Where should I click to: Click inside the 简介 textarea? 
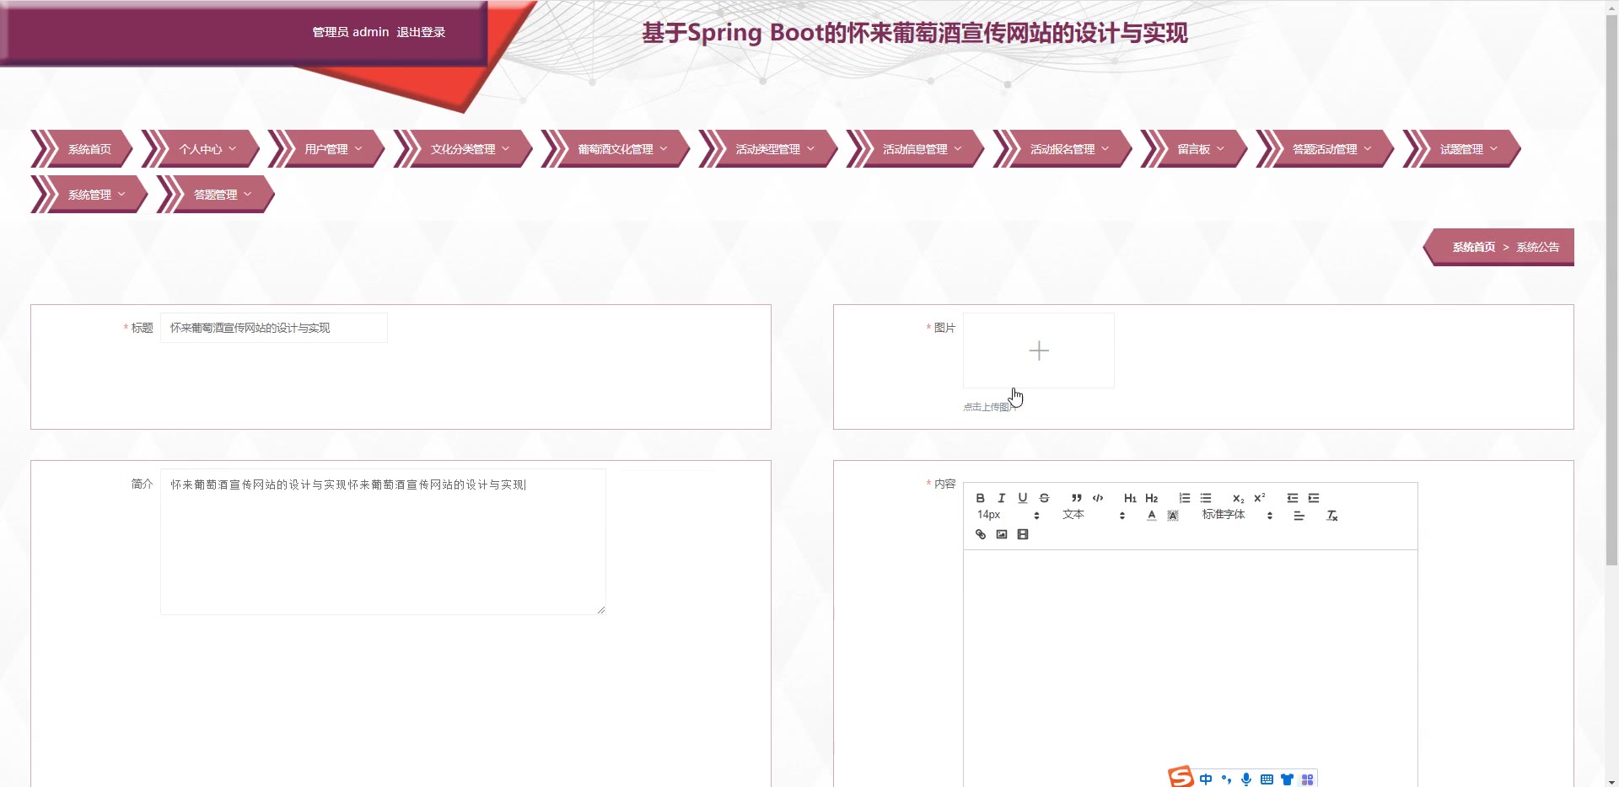click(x=383, y=542)
